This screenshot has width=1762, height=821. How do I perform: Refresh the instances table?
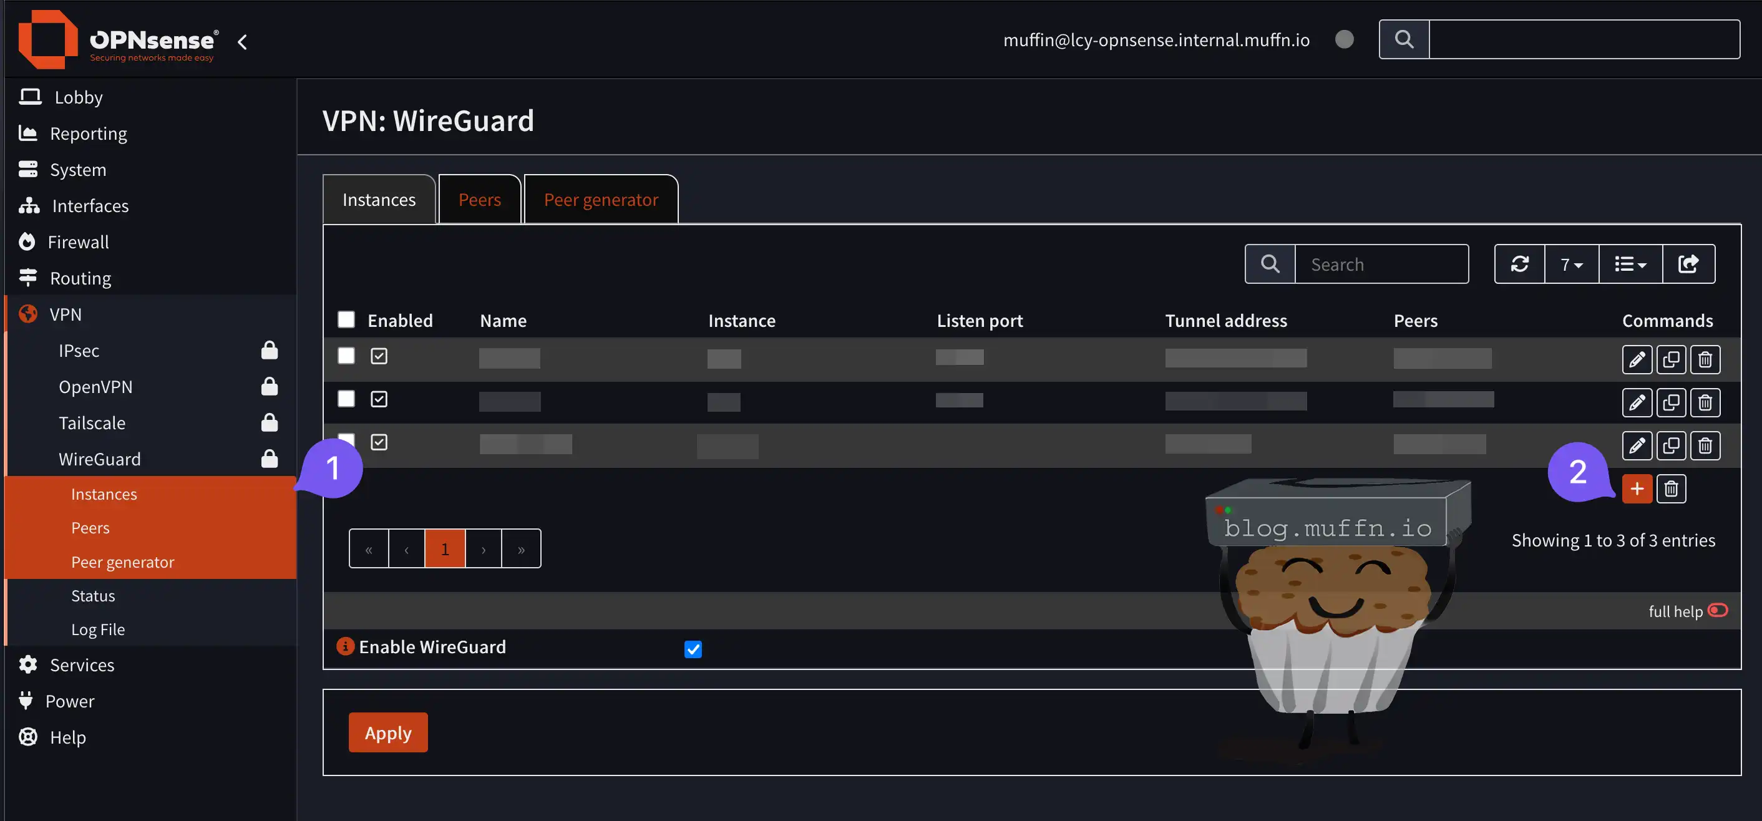[x=1520, y=264]
